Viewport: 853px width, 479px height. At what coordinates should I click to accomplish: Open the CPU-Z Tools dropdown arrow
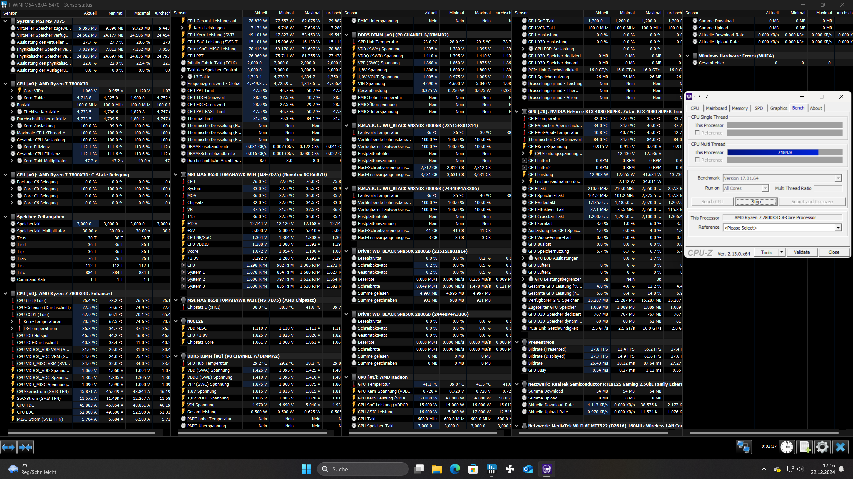tap(781, 252)
